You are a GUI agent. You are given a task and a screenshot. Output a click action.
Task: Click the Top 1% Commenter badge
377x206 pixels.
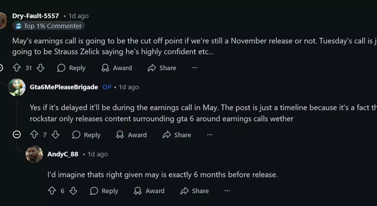(49, 26)
